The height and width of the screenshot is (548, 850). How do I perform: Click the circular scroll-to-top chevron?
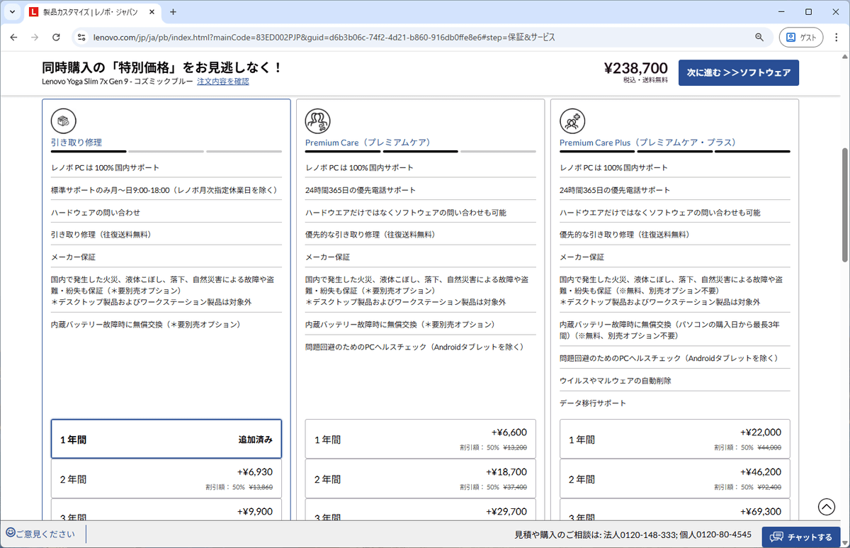827,507
